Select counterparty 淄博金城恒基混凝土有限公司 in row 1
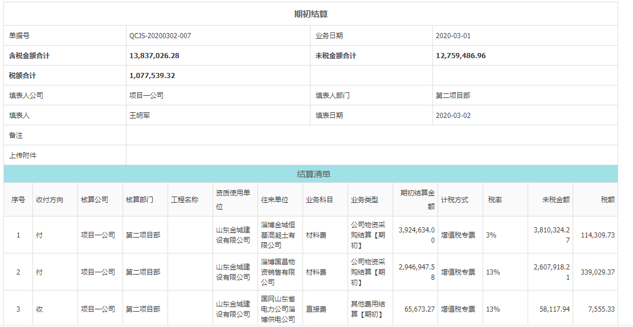Image resolution: width=633 pixels, height=327 pixels. (x=277, y=235)
